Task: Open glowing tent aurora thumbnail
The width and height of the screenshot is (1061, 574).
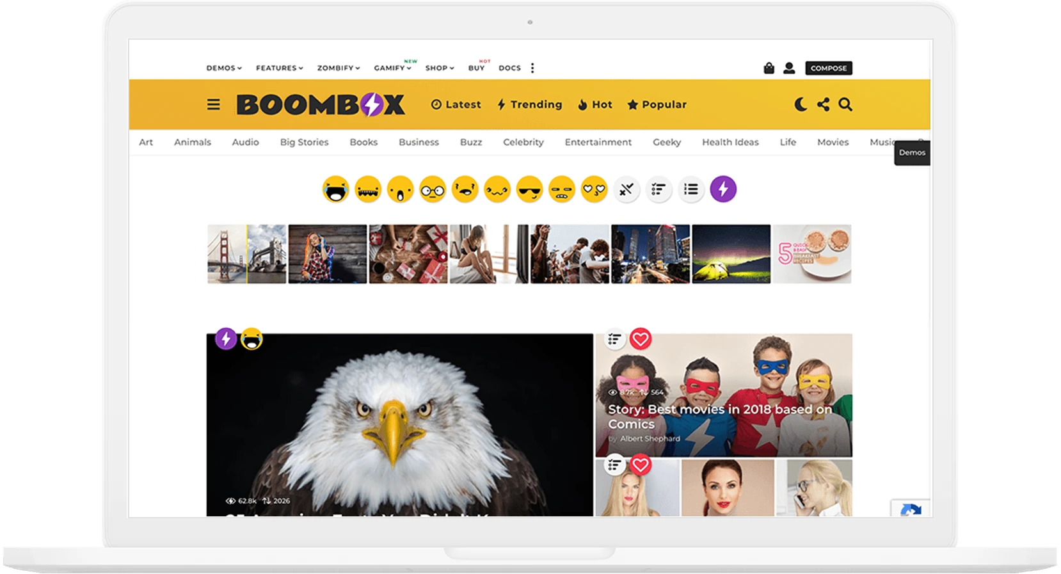Action: tap(731, 254)
